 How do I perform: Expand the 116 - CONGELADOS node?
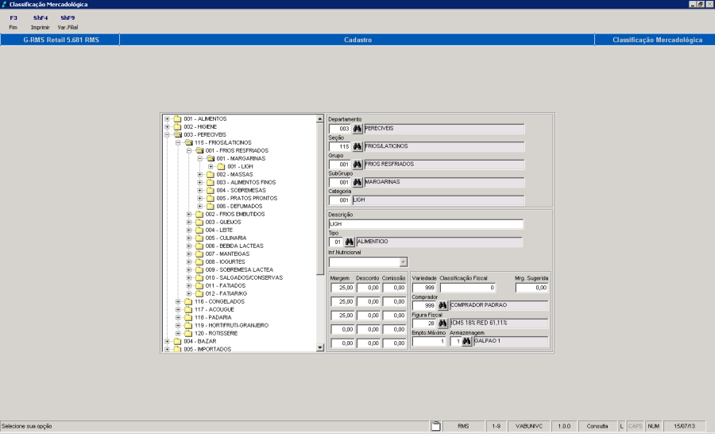[x=178, y=302]
